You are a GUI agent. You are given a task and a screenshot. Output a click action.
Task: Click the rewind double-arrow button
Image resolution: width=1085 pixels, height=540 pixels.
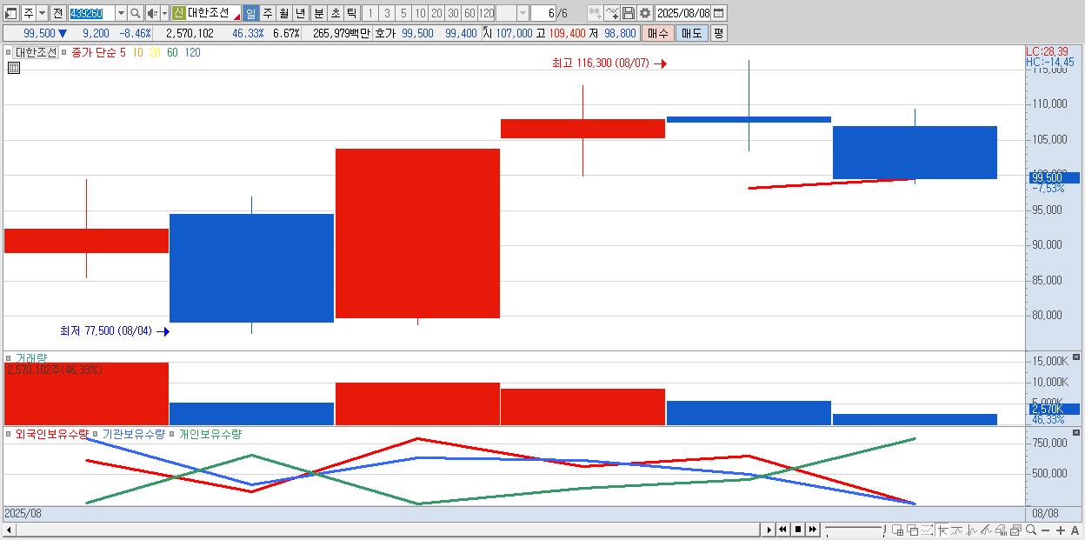[x=783, y=530]
